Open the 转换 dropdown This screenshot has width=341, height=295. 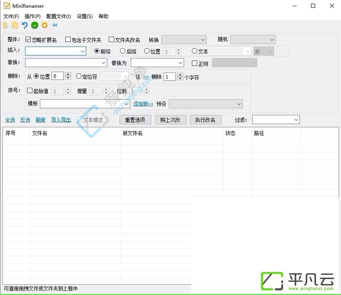[x=184, y=39]
